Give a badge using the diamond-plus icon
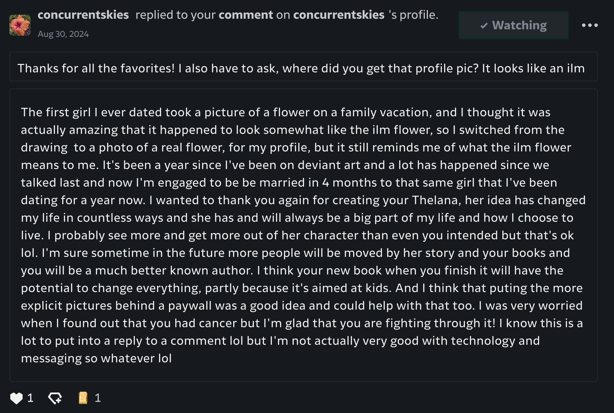The width and height of the screenshot is (614, 413). [55, 398]
